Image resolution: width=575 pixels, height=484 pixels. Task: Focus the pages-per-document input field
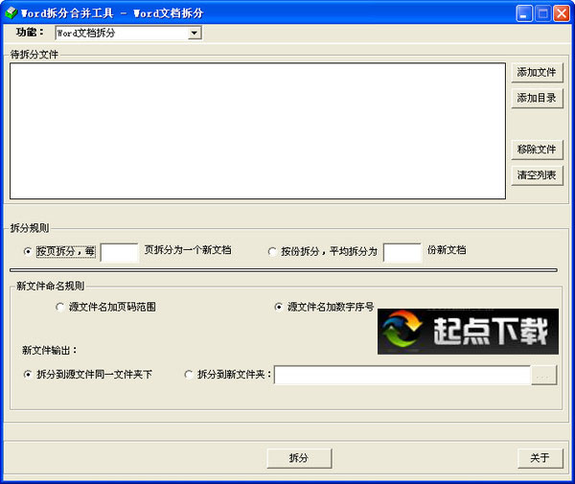pyautogui.click(x=119, y=252)
